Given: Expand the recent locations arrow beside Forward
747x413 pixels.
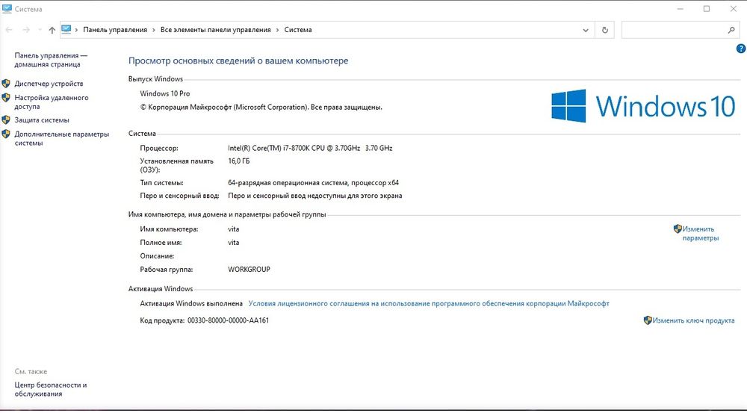Looking at the screenshot, I should [x=40, y=30].
